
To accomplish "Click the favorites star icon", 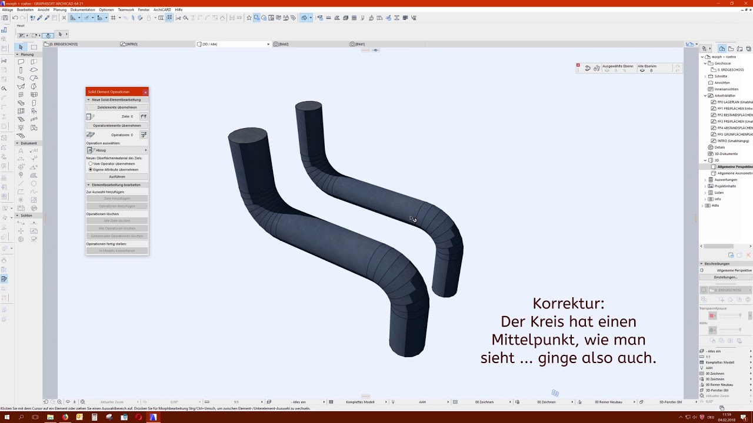I will coord(249,18).
